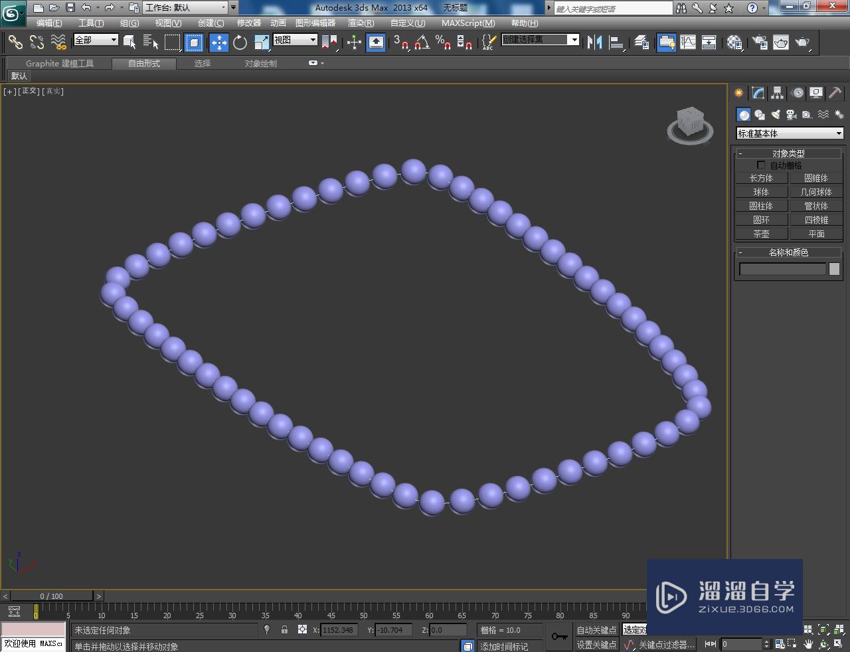
Task: Open the Motion command panel tab
Action: coord(797,93)
